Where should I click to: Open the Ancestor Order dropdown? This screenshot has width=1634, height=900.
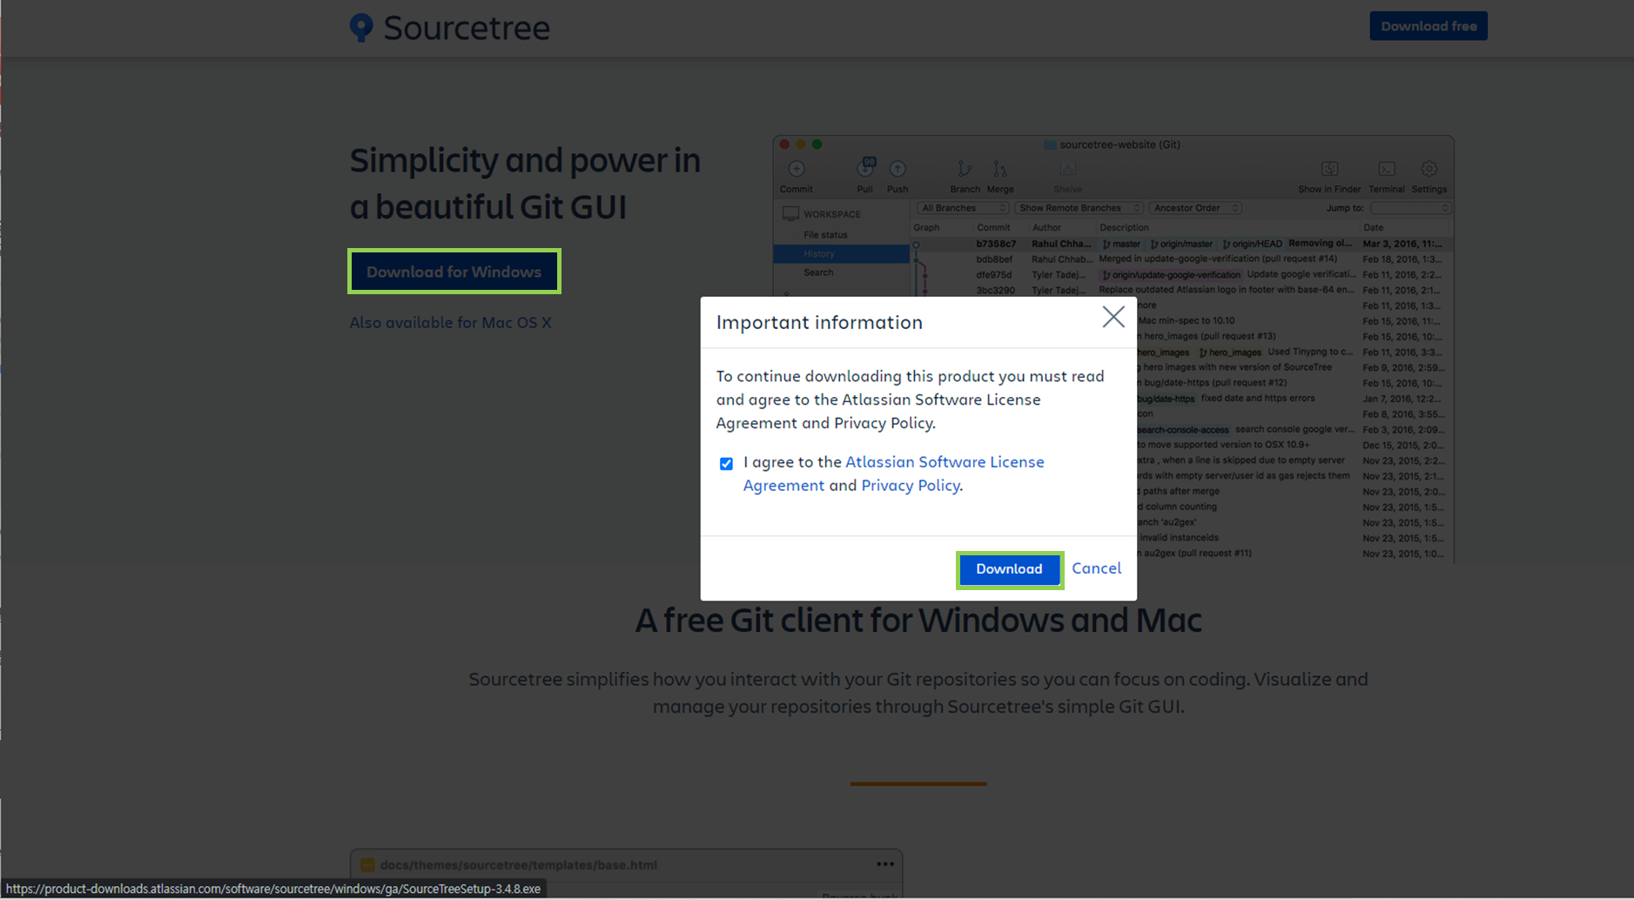[1194, 208]
